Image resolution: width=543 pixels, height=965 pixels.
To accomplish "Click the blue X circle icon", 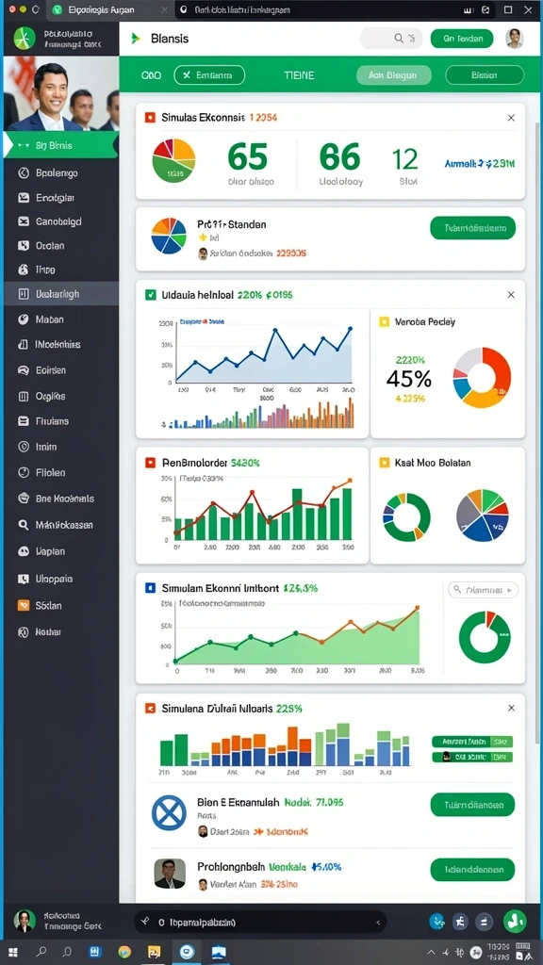I will coord(169,811).
